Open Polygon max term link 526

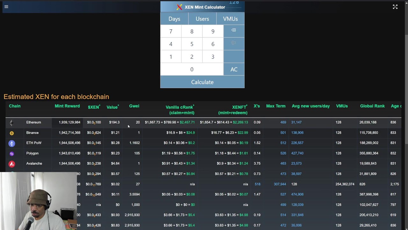click(x=283, y=153)
